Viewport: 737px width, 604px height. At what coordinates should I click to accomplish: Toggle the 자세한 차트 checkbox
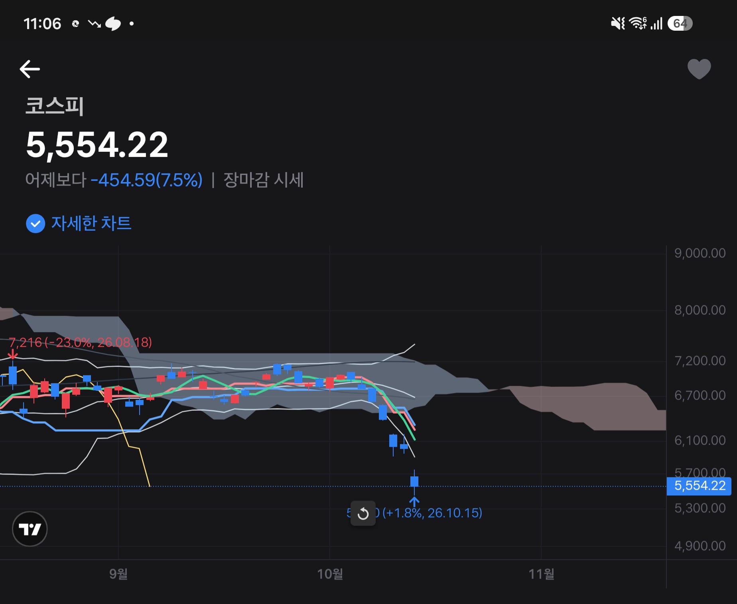[x=35, y=224]
